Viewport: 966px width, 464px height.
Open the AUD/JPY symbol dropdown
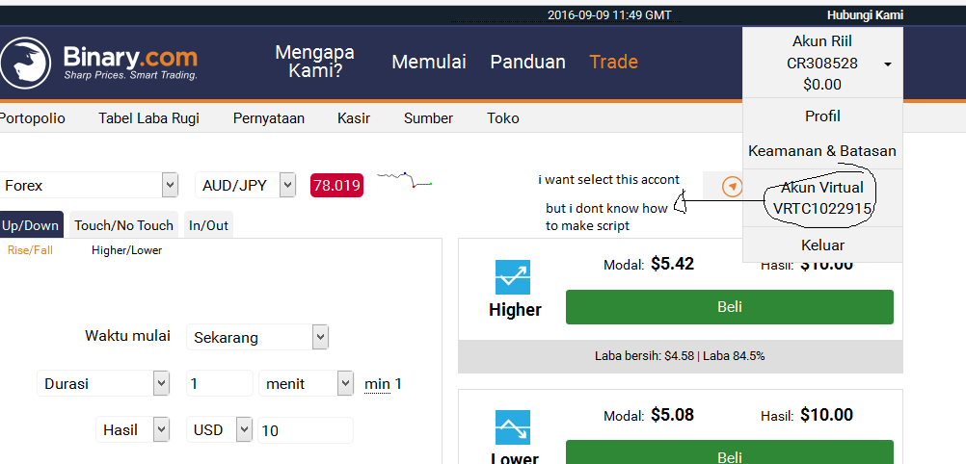245,185
